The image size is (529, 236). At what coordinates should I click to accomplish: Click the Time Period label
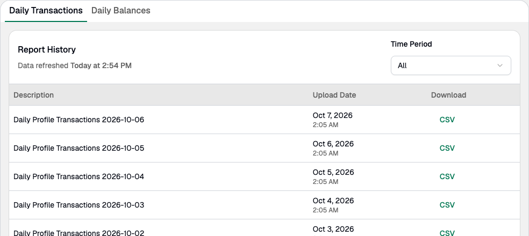411,44
